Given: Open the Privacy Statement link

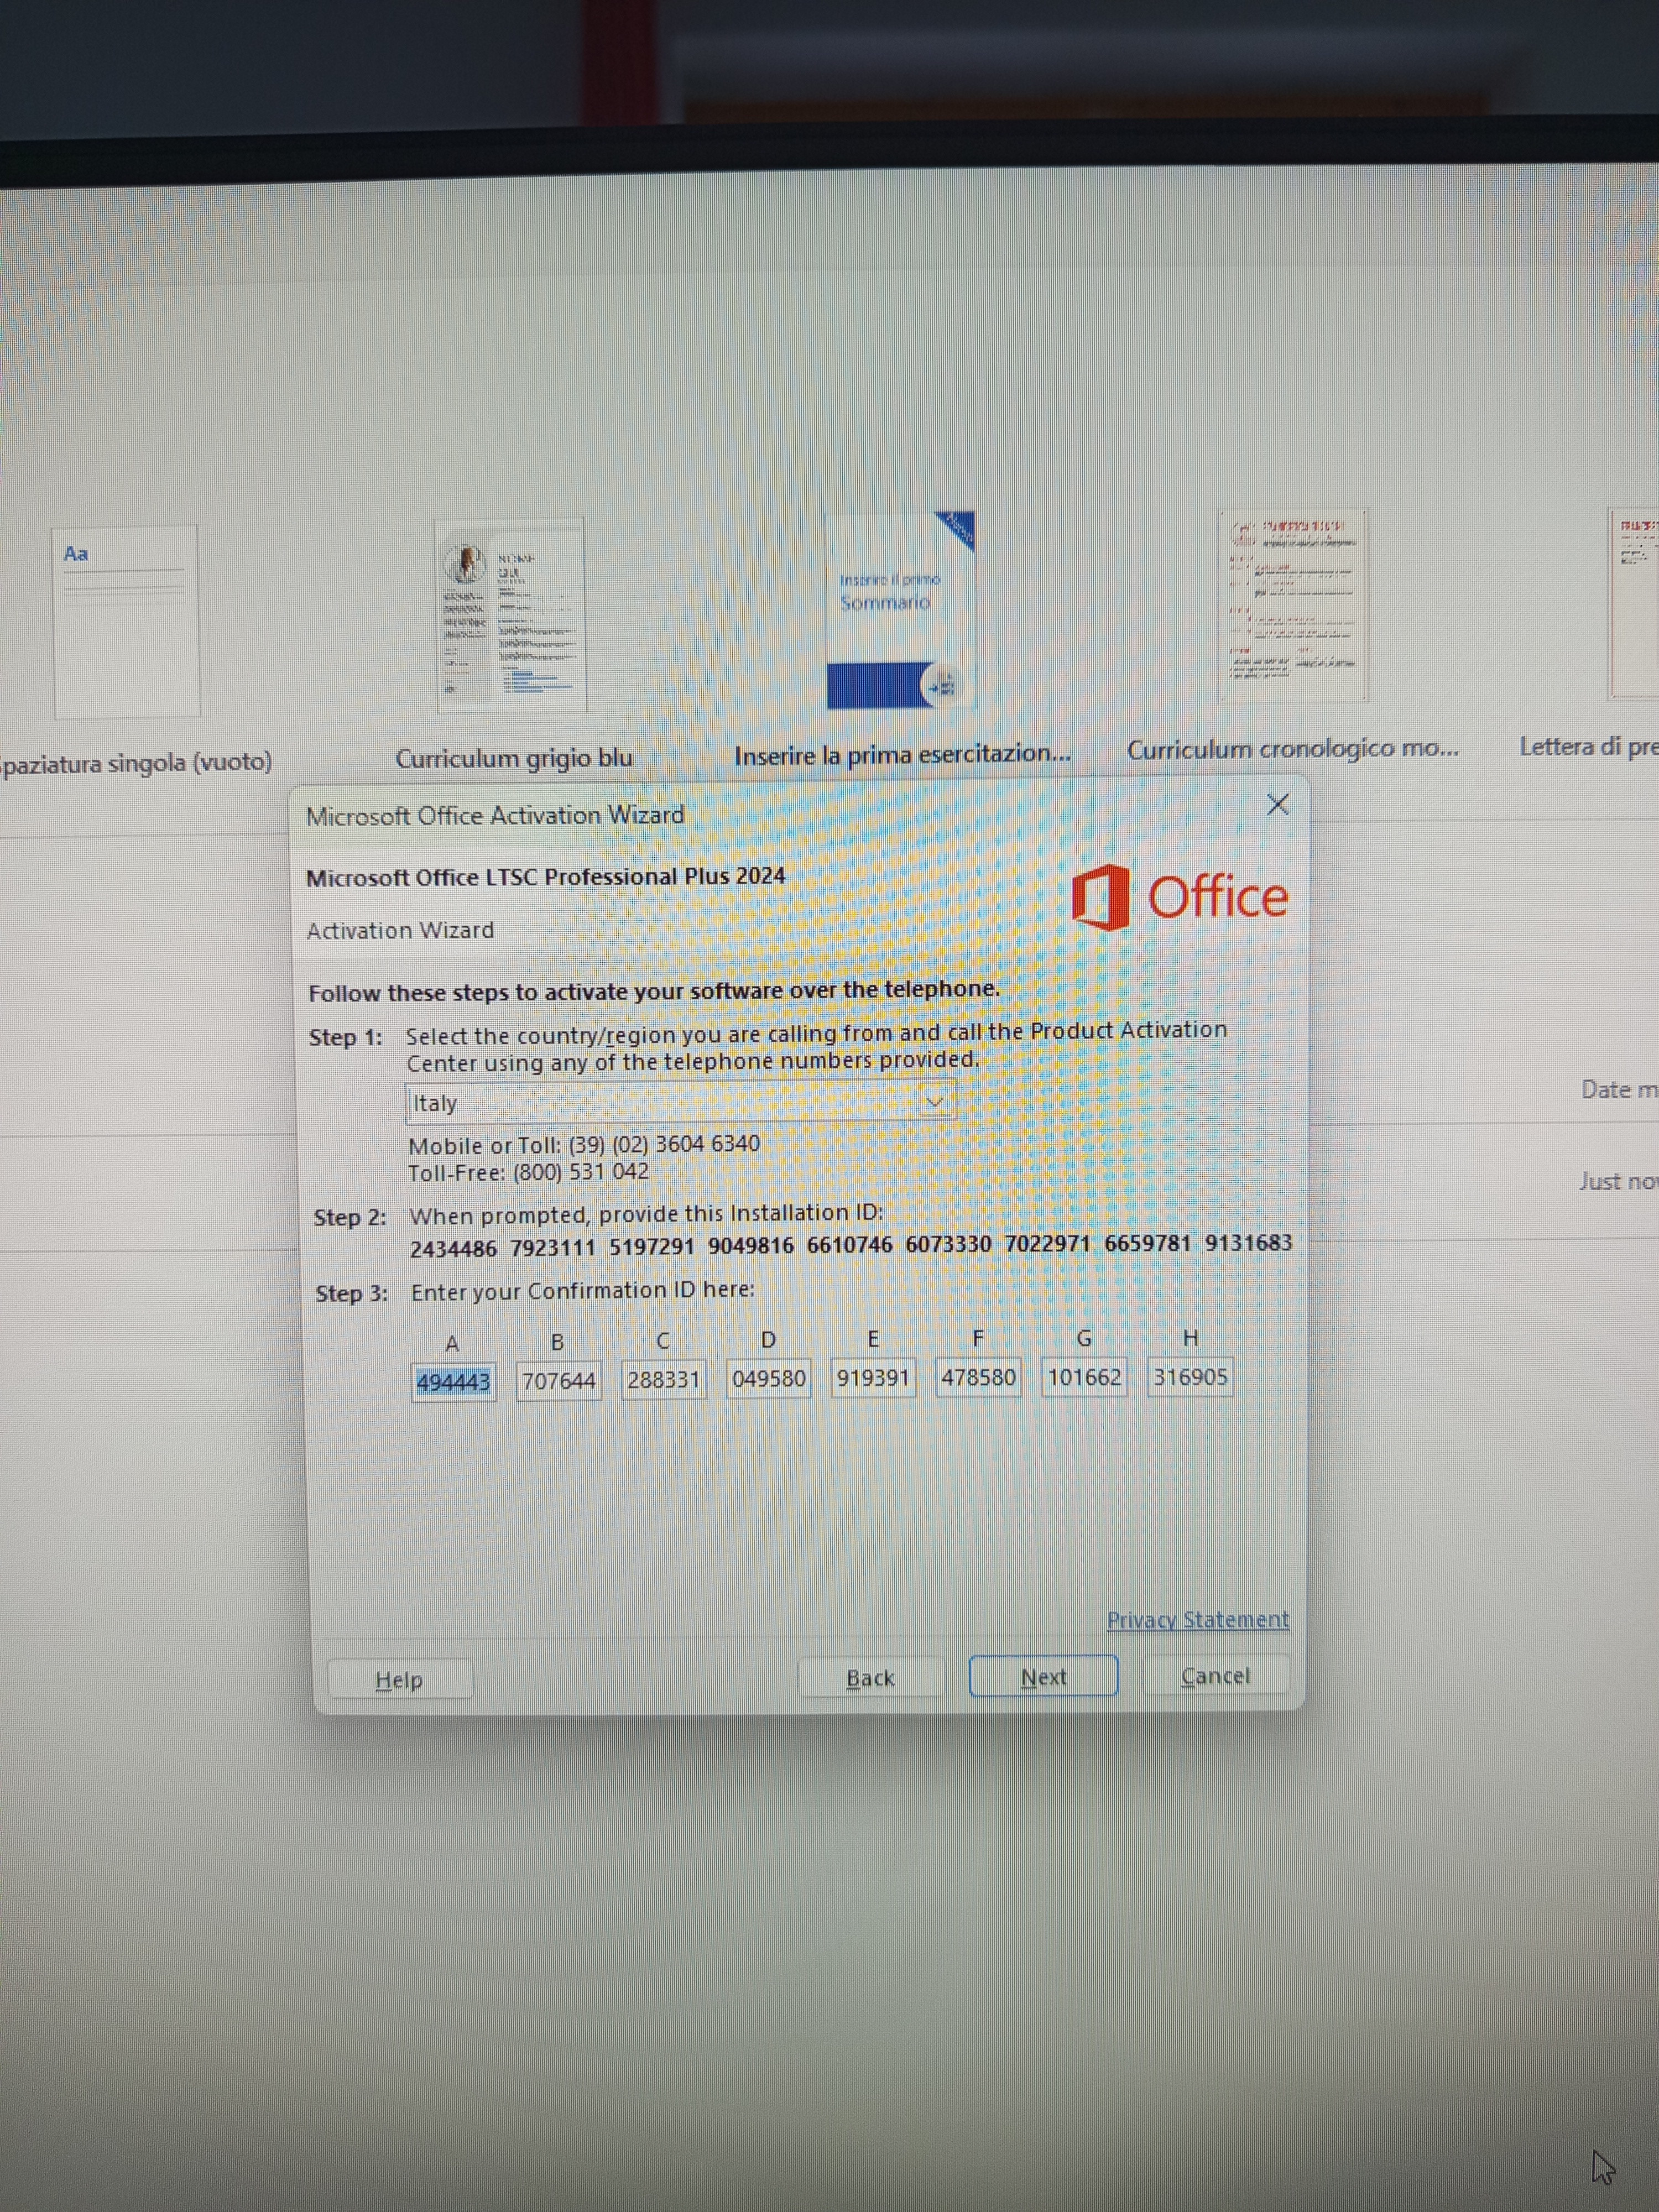Looking at the screenshot, I should [x=1197, y=1619].
